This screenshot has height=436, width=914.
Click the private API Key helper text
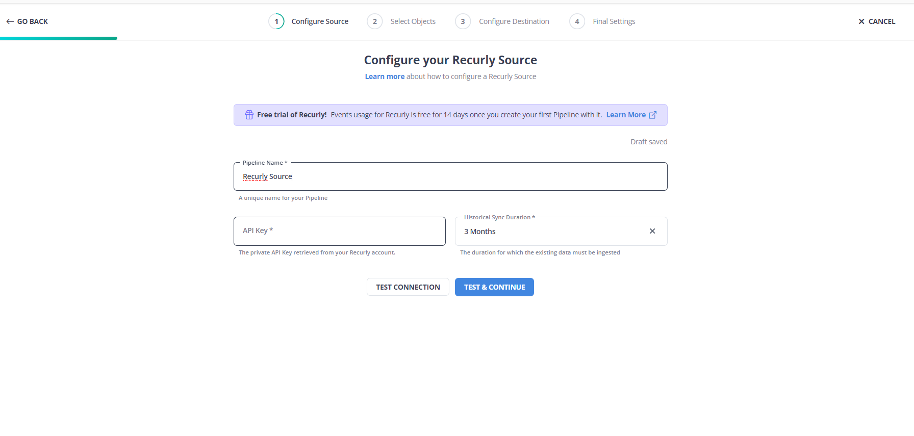317,252
